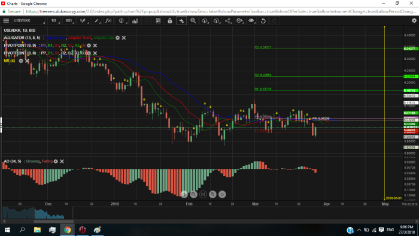Open Alligator indicator settings gear
The width and height of the screenshot is (419, 236).
[117, 38]
